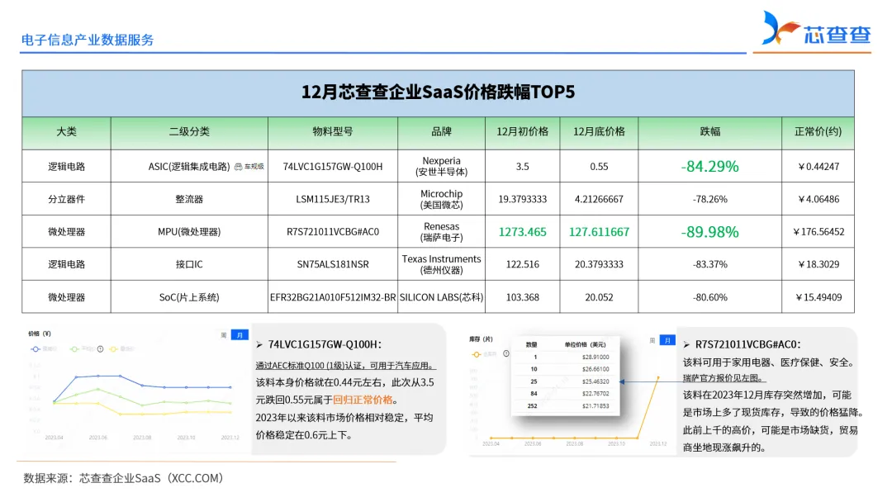Click the 12月初价格 column header
Viewport: 892px width, 502px height.
[522, 132]
